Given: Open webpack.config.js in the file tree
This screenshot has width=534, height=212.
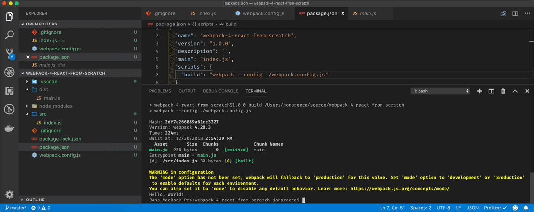Looking at the screenshot, I should point(80,155).
